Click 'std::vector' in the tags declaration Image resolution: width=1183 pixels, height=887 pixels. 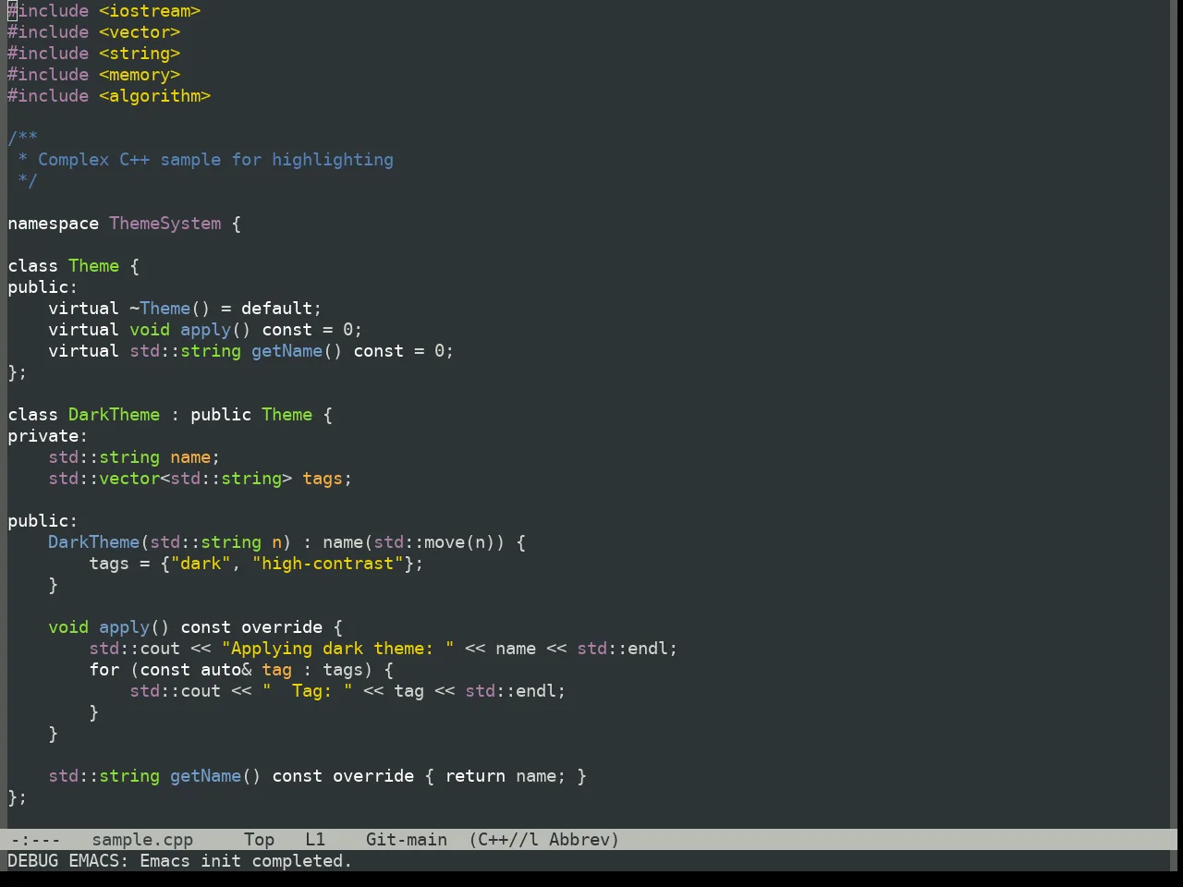tap(104, 479)
